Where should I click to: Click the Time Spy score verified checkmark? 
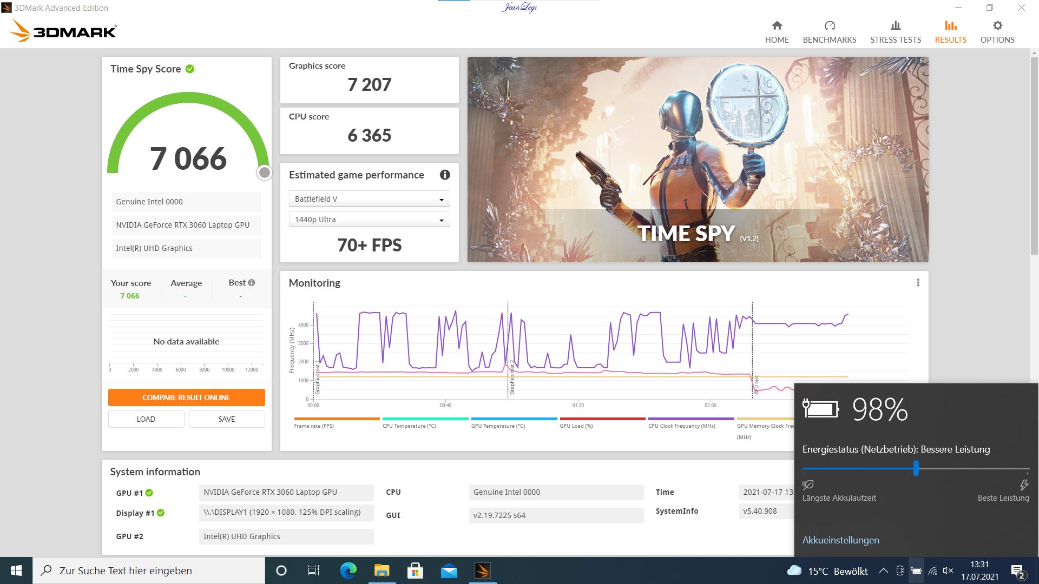pyautogui.click(x=189, y=69)
